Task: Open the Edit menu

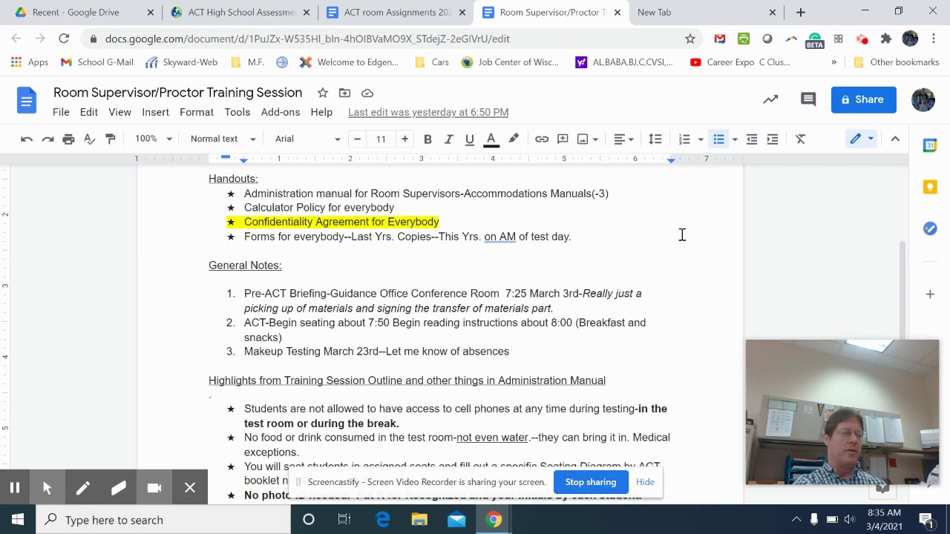Action: point(89,112)
